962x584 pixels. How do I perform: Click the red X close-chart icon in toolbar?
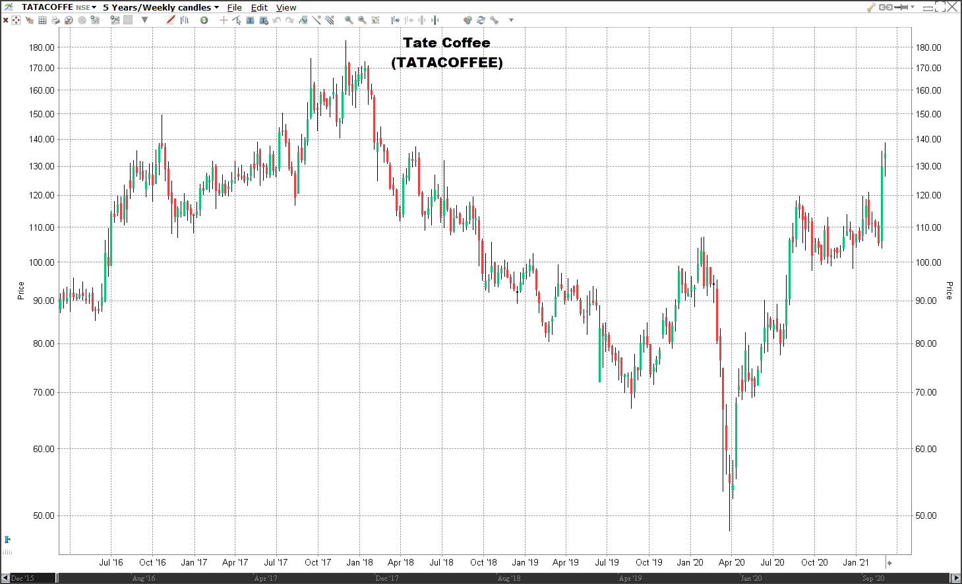click(5, 20)
